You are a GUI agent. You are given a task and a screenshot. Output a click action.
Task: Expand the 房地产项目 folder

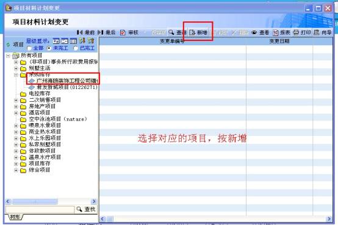(x=16, y=107)
